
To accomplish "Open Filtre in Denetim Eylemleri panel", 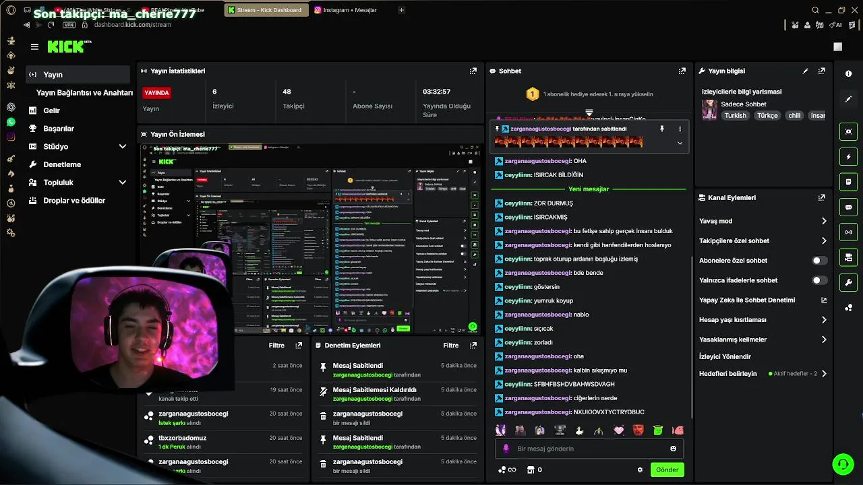I will pos(450,345).
